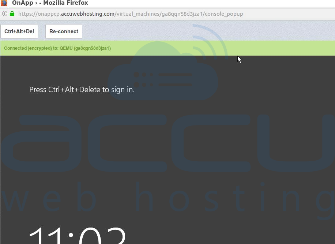The image size is (335, 244).
Task: Open the site information (i) icon
Action: pos(5,14)
